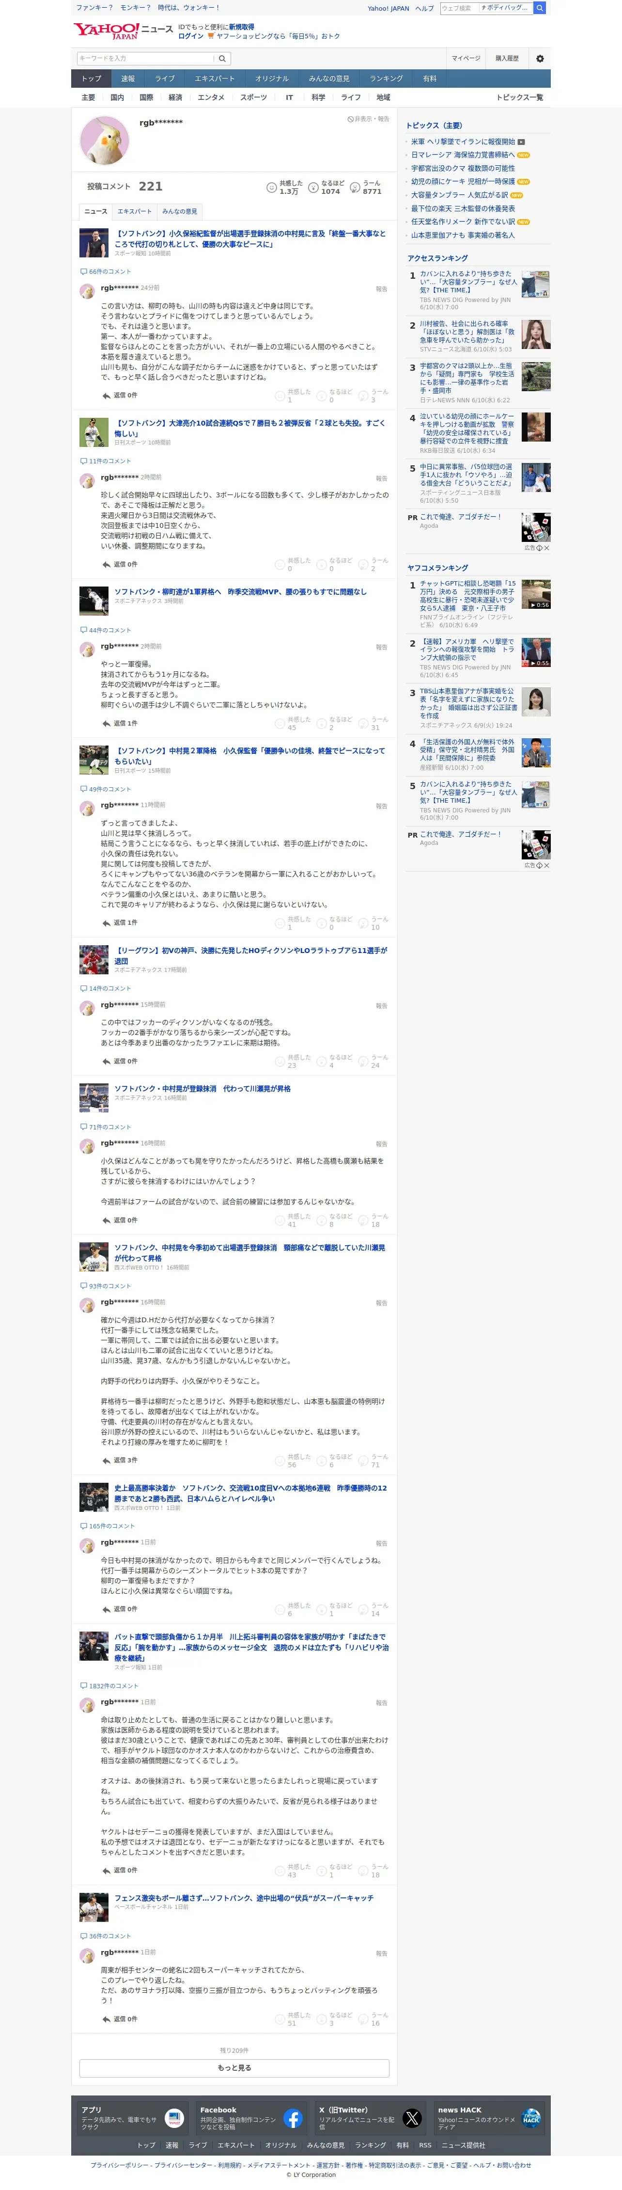Screen dimensions: 622x2190
Task: Open マイページ
Action: click(466, 59)
